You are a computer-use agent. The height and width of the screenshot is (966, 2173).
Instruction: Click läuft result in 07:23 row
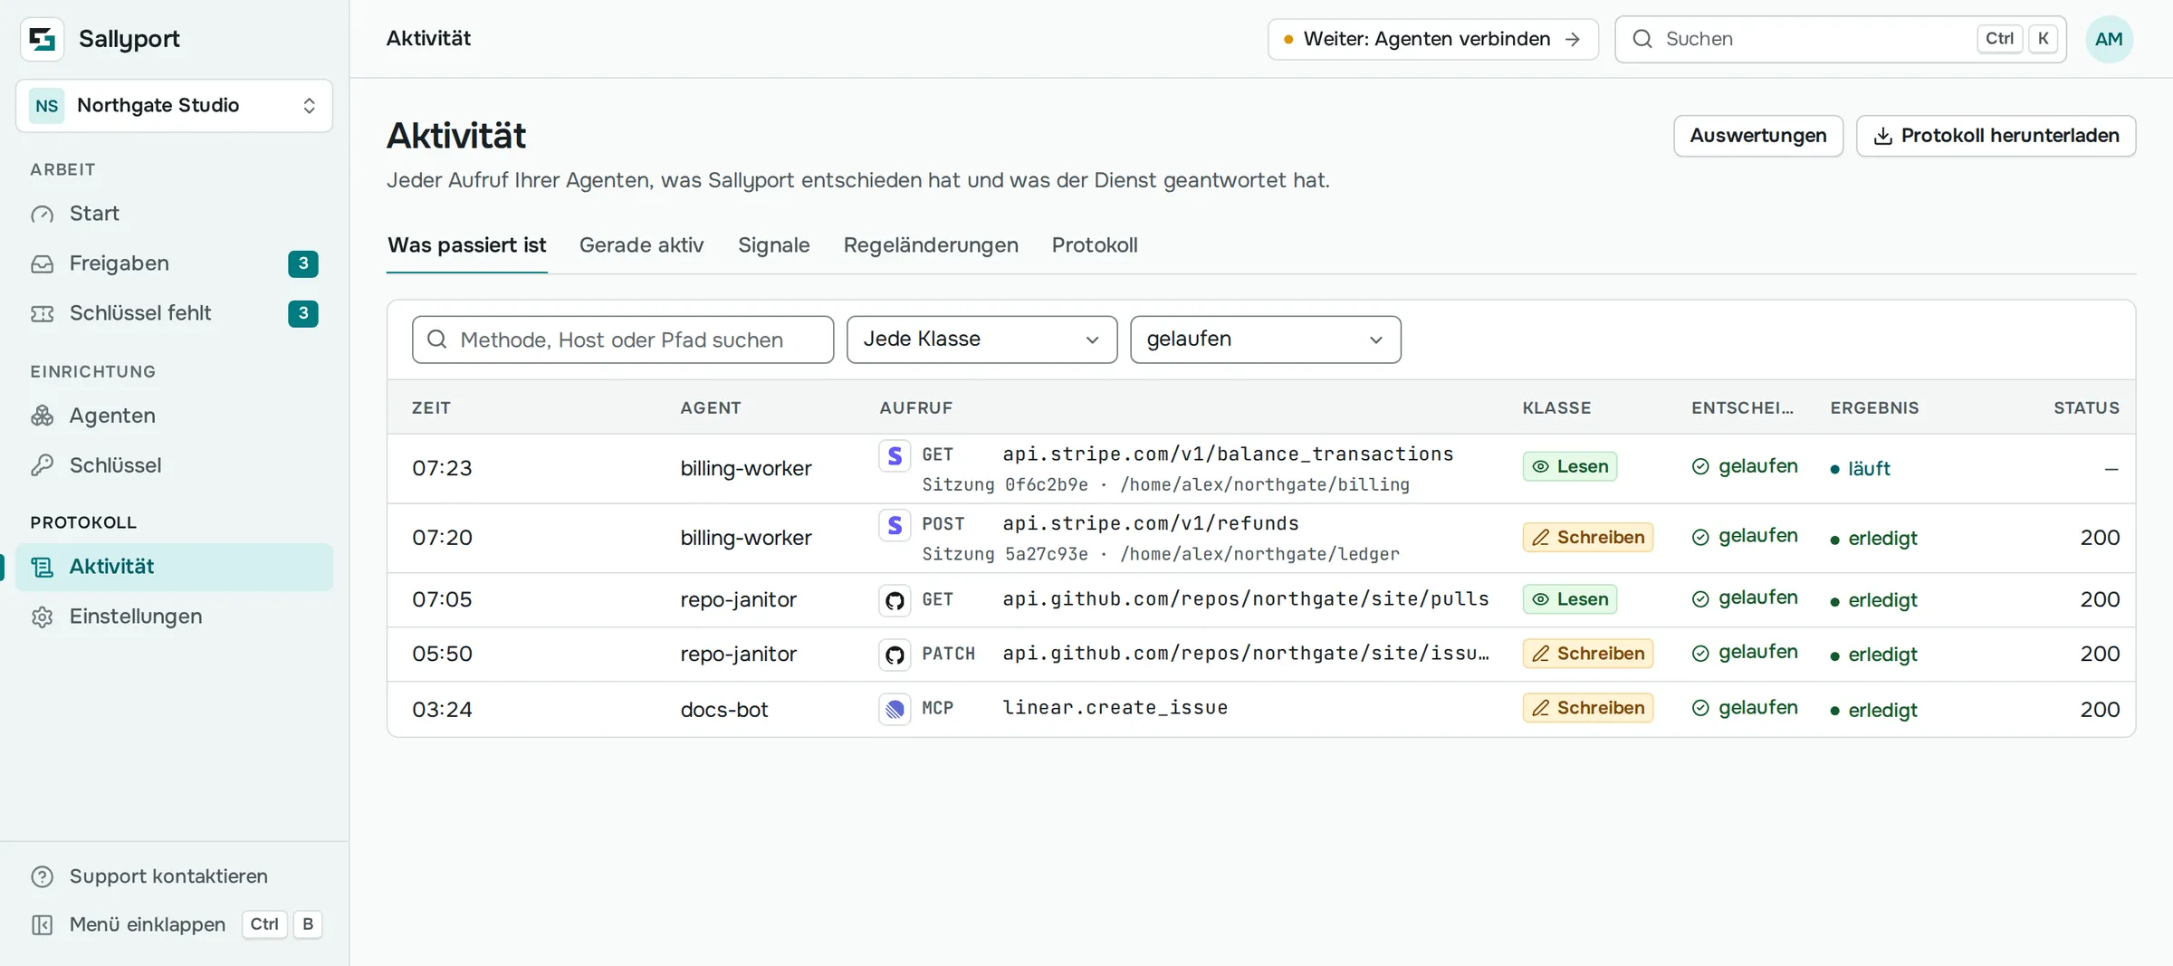(1861, 469)
